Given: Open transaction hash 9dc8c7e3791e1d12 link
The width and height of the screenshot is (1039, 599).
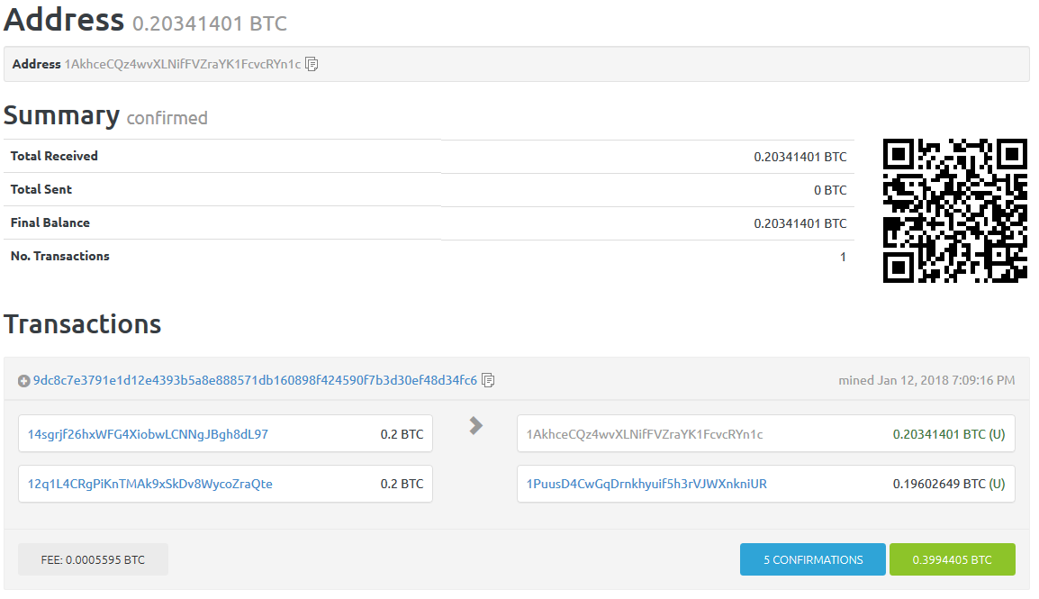Looking at the screenshot, I should click(x=255, y=380).
